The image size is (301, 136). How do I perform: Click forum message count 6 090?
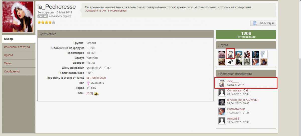tap(91, 48)
